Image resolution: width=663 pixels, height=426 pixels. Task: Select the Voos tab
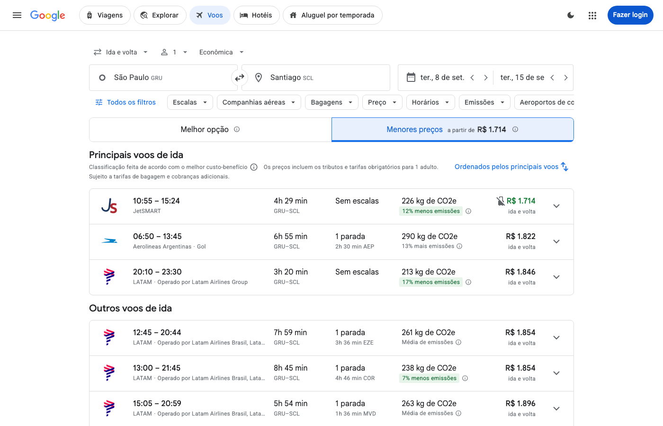210,15
